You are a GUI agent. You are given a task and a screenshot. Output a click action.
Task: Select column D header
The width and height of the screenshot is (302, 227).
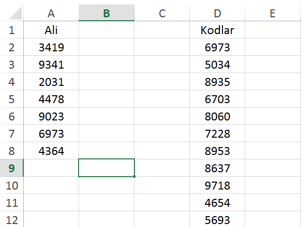tap(217, 14)
